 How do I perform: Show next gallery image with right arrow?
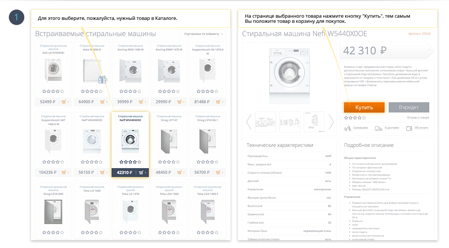(x=331, y=122)
